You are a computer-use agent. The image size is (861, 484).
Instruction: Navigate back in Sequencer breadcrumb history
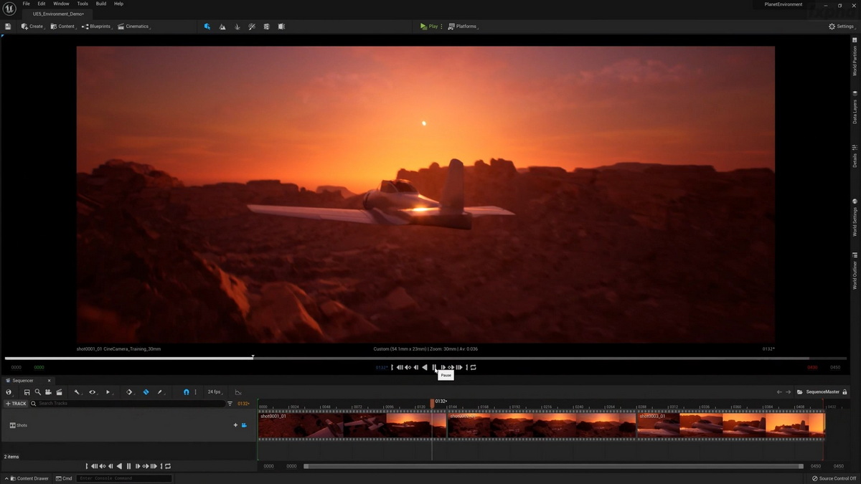coord(779,392)
